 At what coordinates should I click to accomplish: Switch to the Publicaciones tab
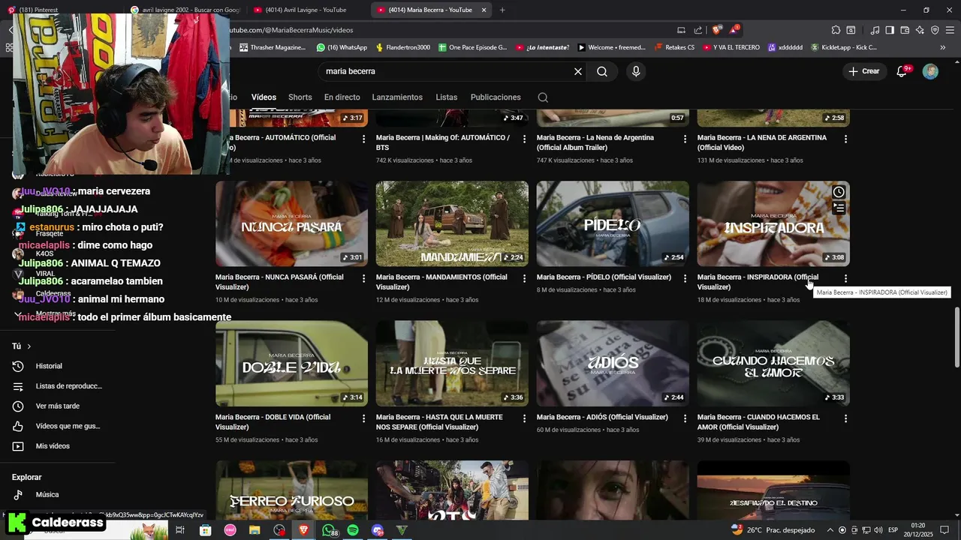496,97
